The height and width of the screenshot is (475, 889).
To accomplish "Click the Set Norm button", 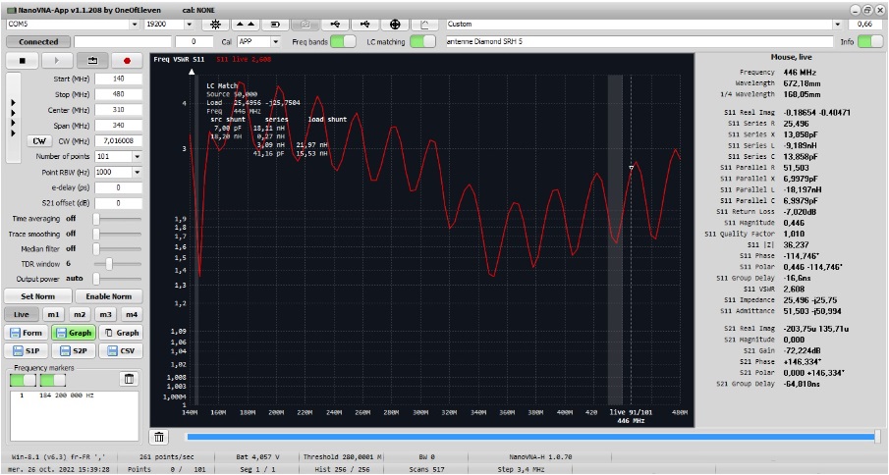I will (37, 296).
